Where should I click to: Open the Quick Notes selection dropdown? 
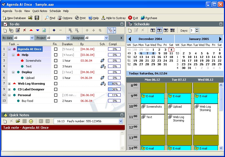[x=121, y=121]
